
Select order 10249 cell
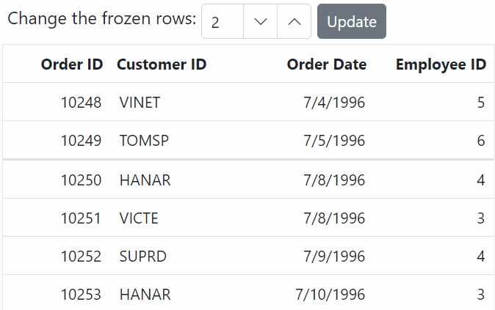click(81, 141)
